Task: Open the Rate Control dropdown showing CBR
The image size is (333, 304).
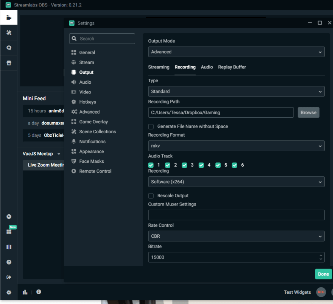Action: (x=236, y=236)
